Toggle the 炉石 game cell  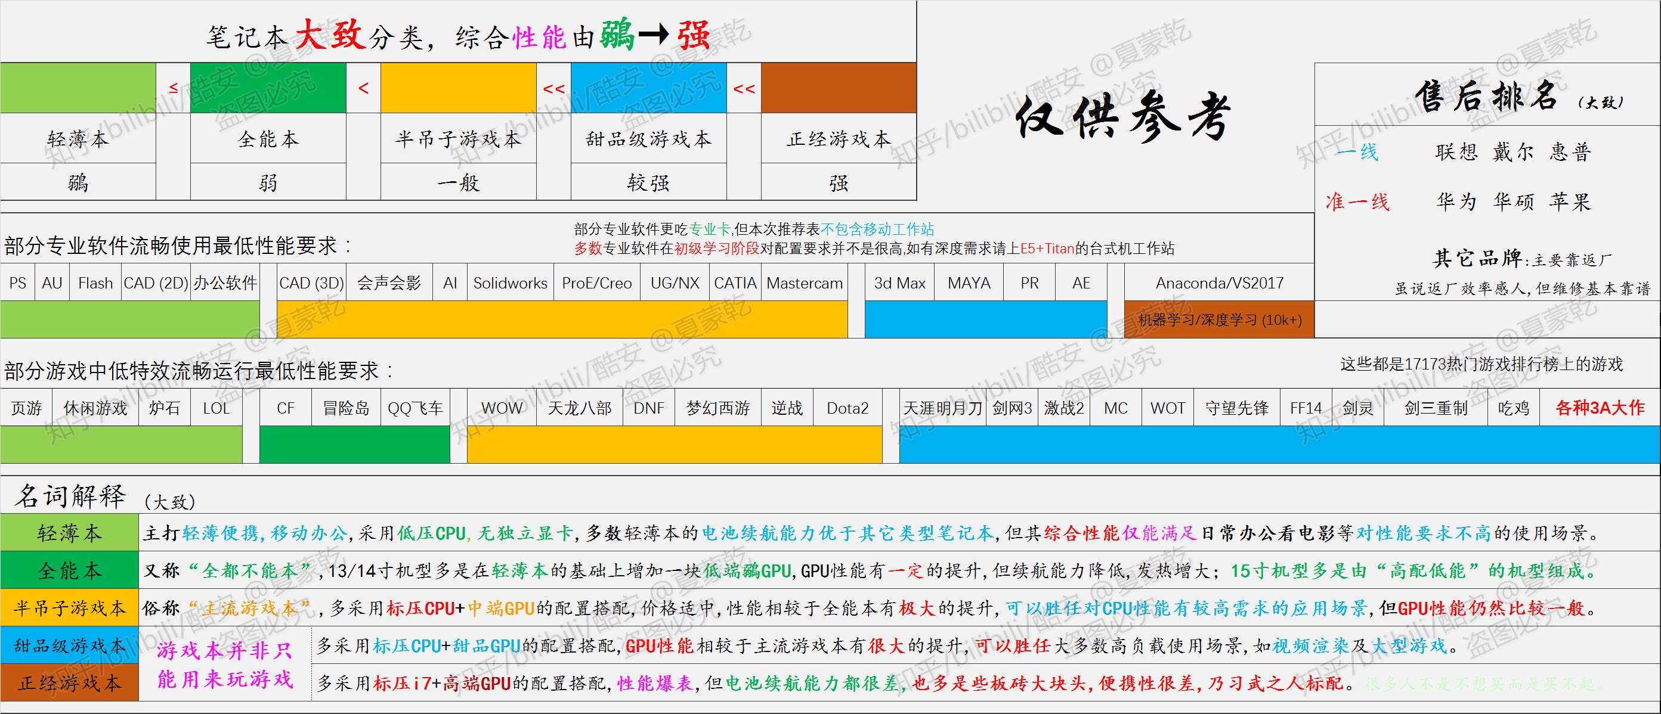pyautogui.click(x=164, y=407)
